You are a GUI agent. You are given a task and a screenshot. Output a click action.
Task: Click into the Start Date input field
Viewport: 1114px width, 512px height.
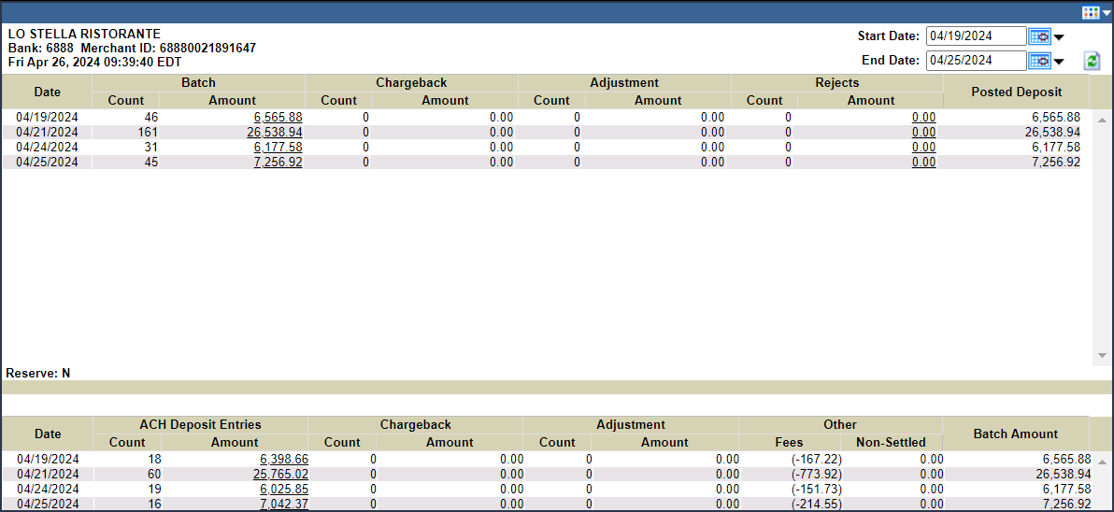pos(975,36)
